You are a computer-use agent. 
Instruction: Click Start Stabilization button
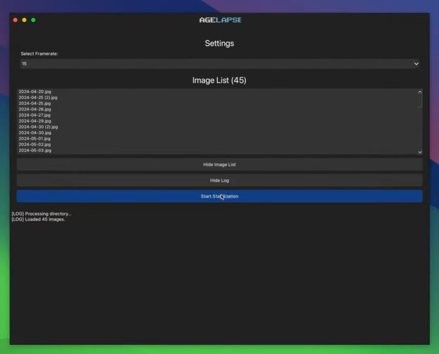219,196
